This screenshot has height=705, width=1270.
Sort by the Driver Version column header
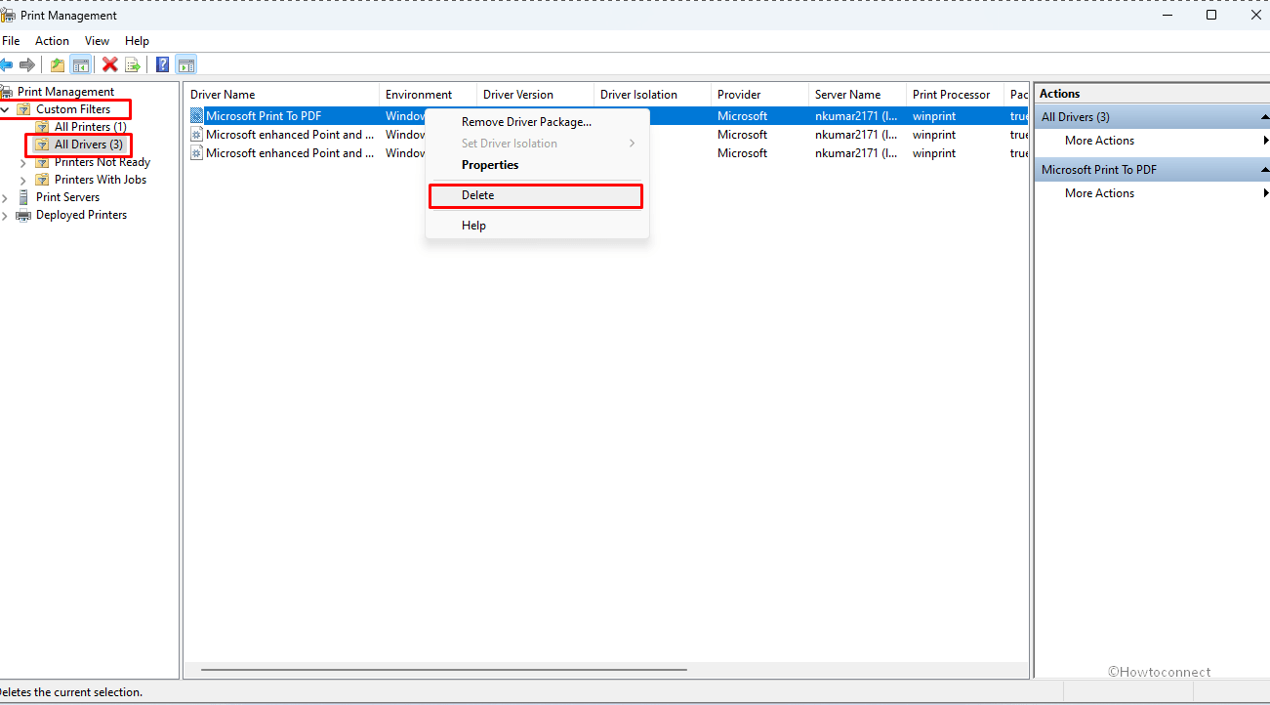pyautogui.click(x=535, y=95)
